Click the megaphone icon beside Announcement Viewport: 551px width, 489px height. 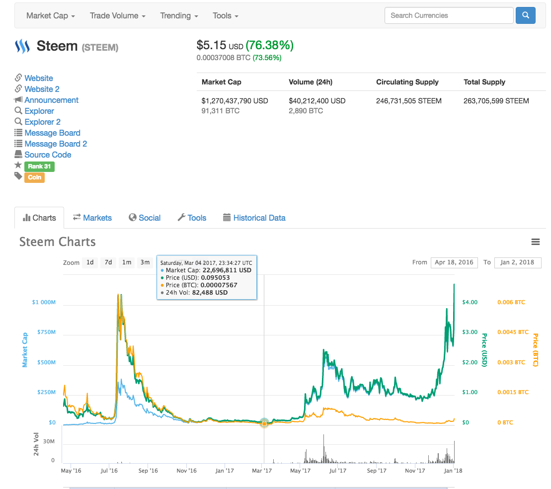(x=18, y=100)
